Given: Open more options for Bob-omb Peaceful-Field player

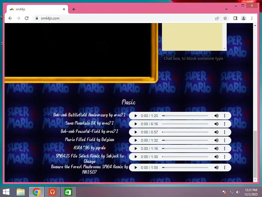Looking at the screenshot, I should (225, 132).
